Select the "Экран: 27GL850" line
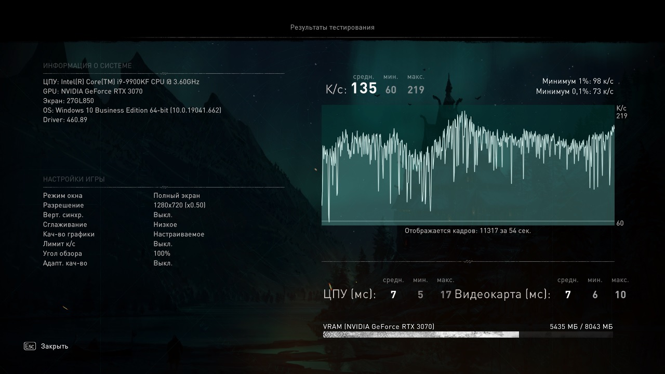This screenshot has width=665, height=374. 69,101
